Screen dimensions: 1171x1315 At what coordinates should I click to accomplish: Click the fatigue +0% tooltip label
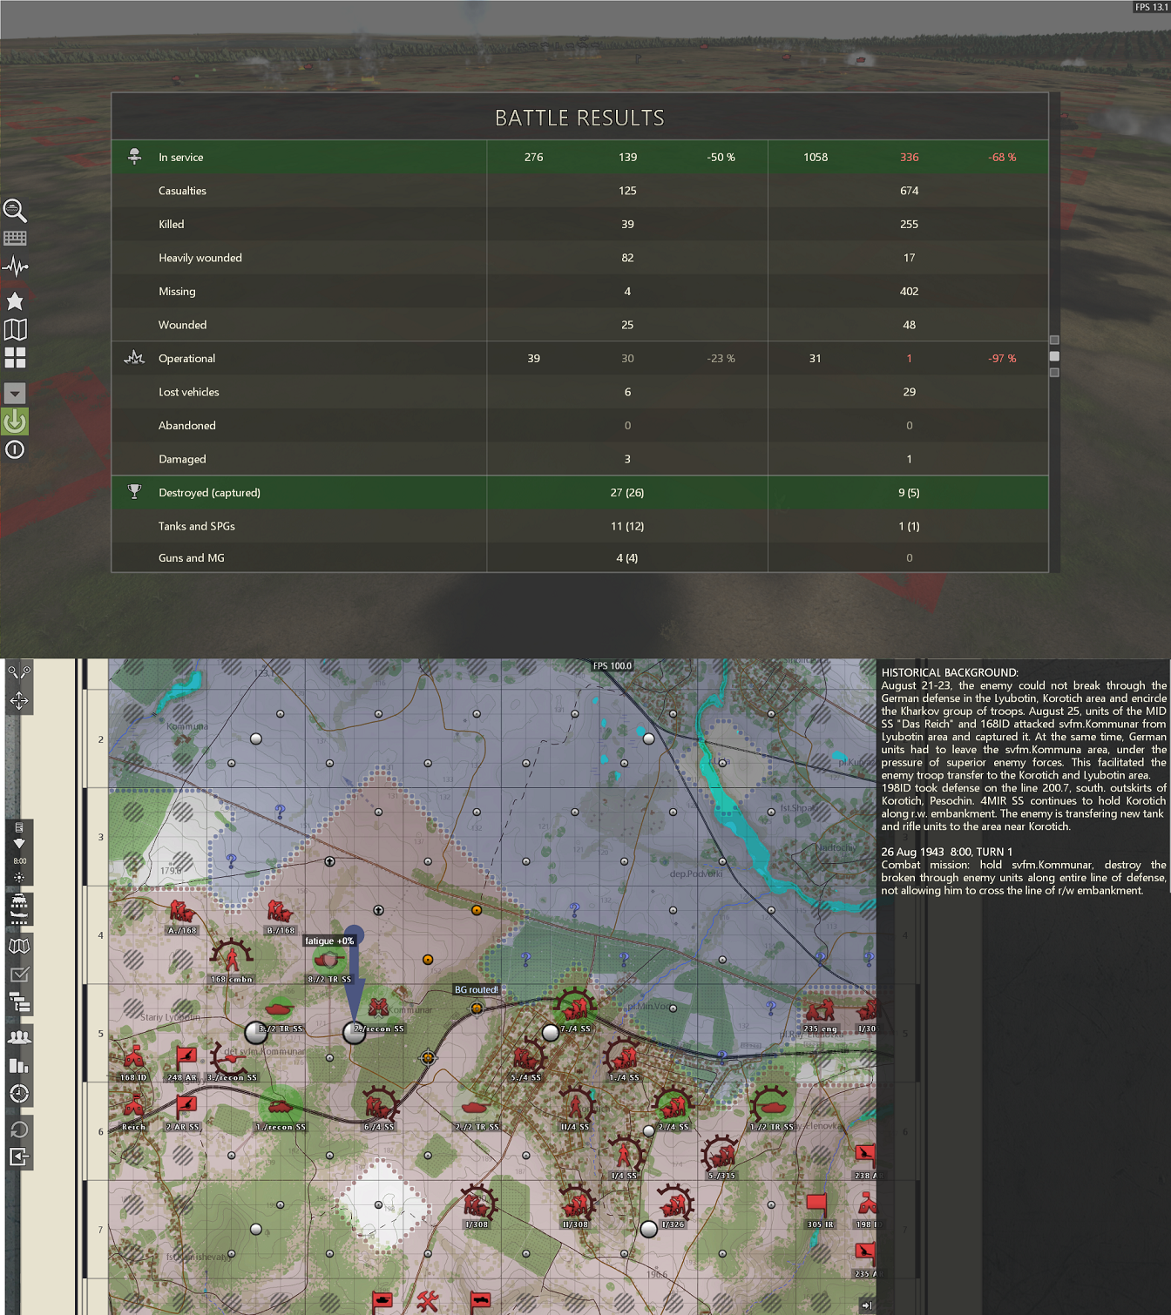click(x=329, y=941)
